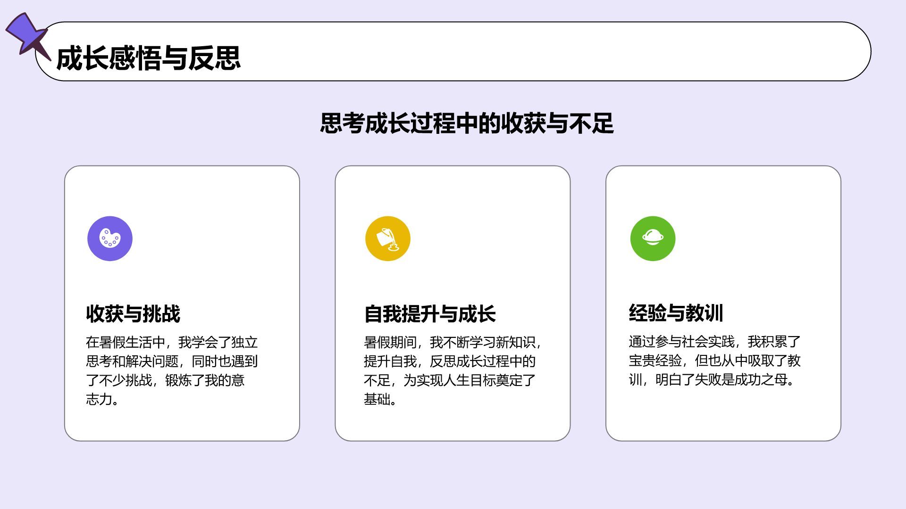Click the heading 经验与教训
This screenshot has height=509, width=906.
[x=676, y=313]
